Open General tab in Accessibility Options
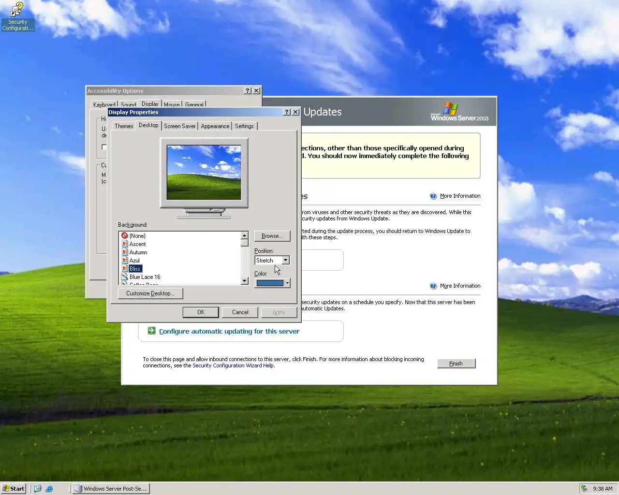The height and width of the screenshot is (495, 619). 194,104
